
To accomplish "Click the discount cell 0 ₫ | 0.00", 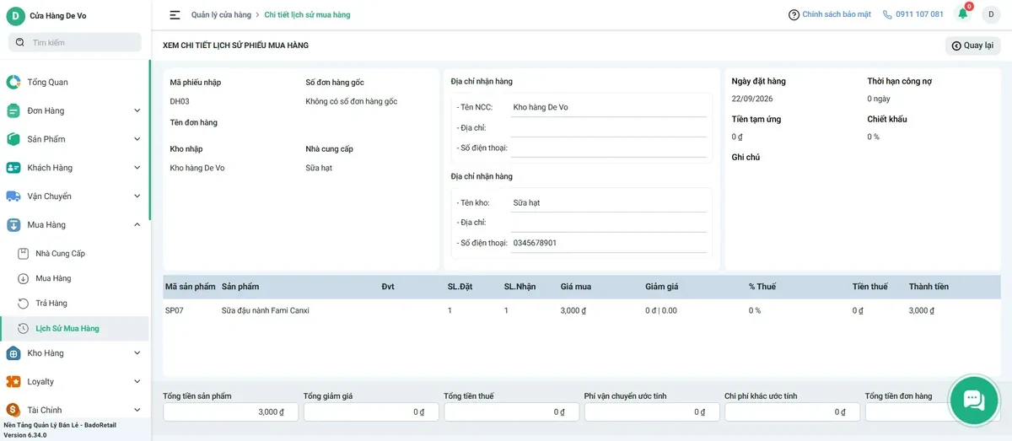I will [661, 311].
